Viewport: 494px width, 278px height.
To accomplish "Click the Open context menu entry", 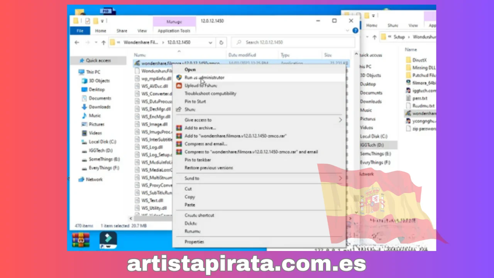I will [x=190, y=69].
